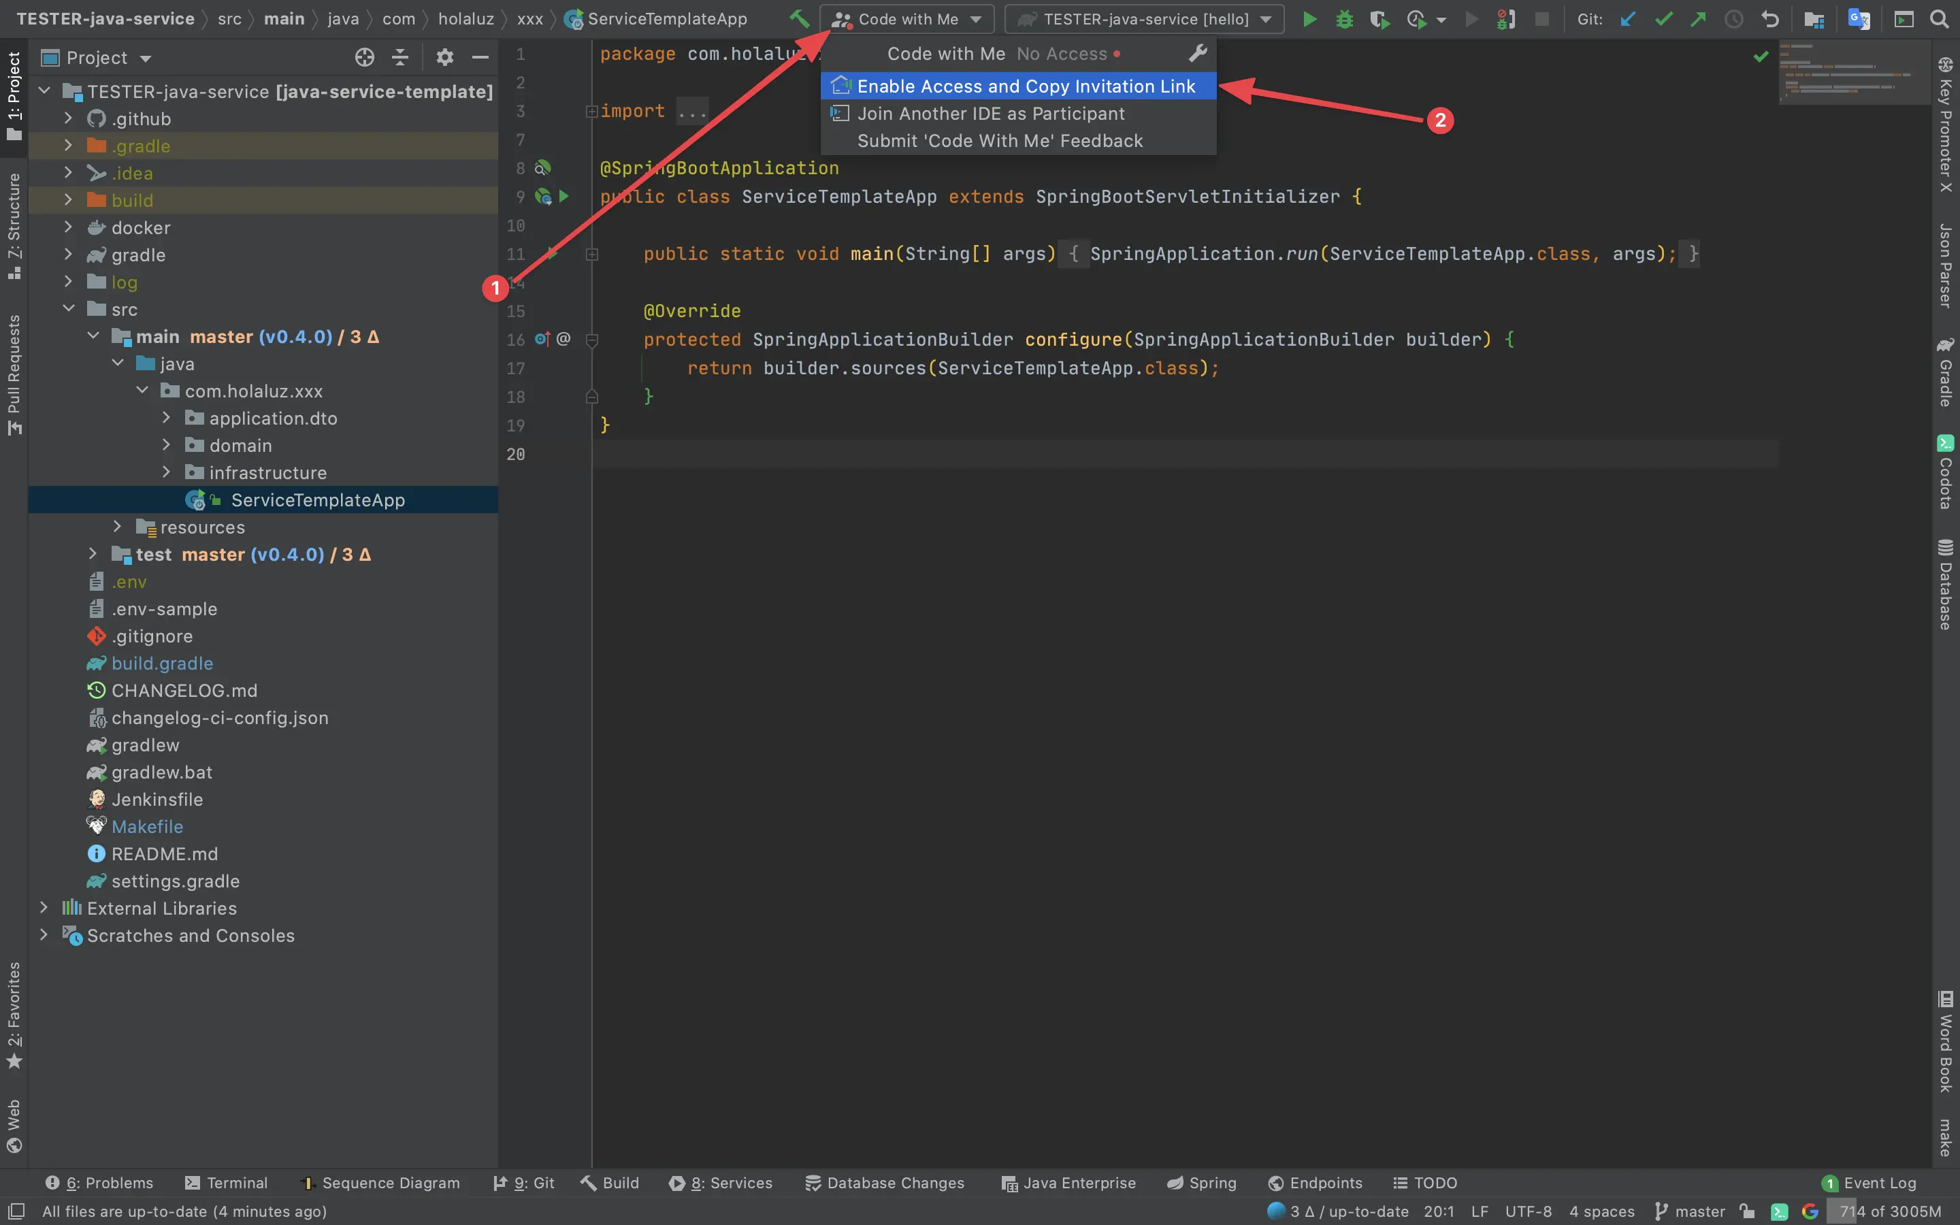Click the green Run button in toolbar
Screen dimensions: 1960x1225
[x=1309, y=18]
